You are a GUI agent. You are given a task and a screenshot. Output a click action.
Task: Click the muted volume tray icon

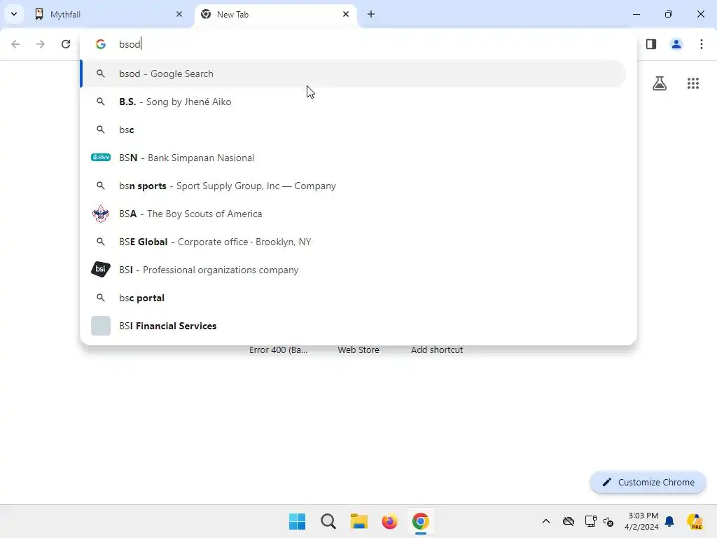pos(608,521)
